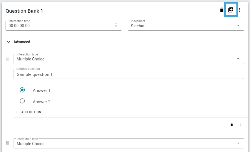Open second Interaction type dropdown at bottom

(x=129, y=143)
